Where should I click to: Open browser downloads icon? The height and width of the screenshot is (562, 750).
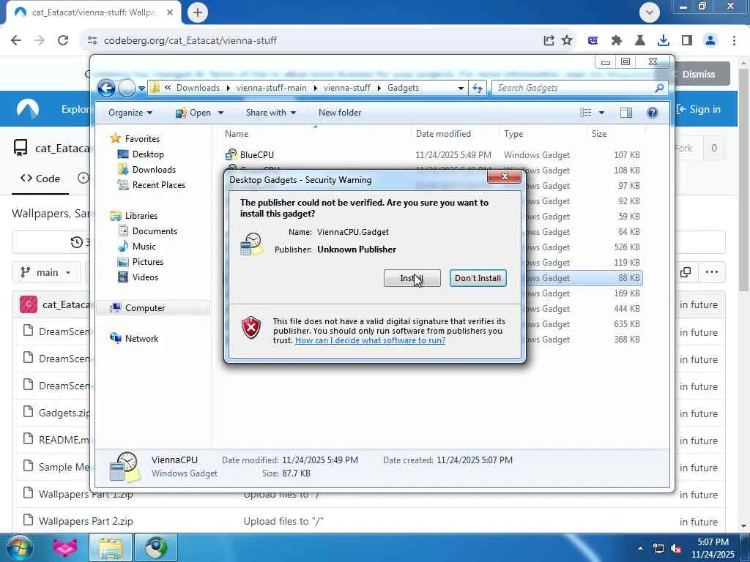pos(663,41)
